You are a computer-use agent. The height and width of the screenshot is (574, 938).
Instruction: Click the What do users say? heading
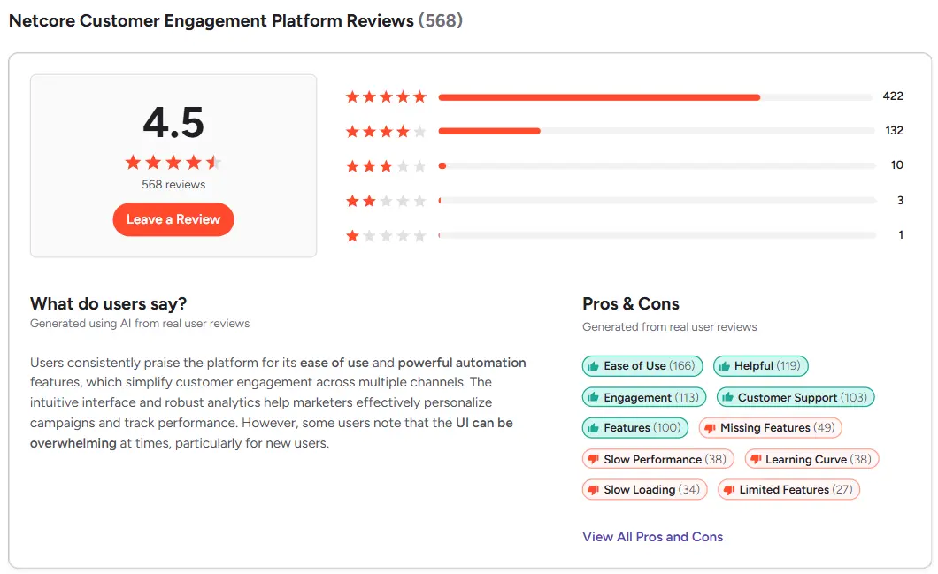(108, 303)
